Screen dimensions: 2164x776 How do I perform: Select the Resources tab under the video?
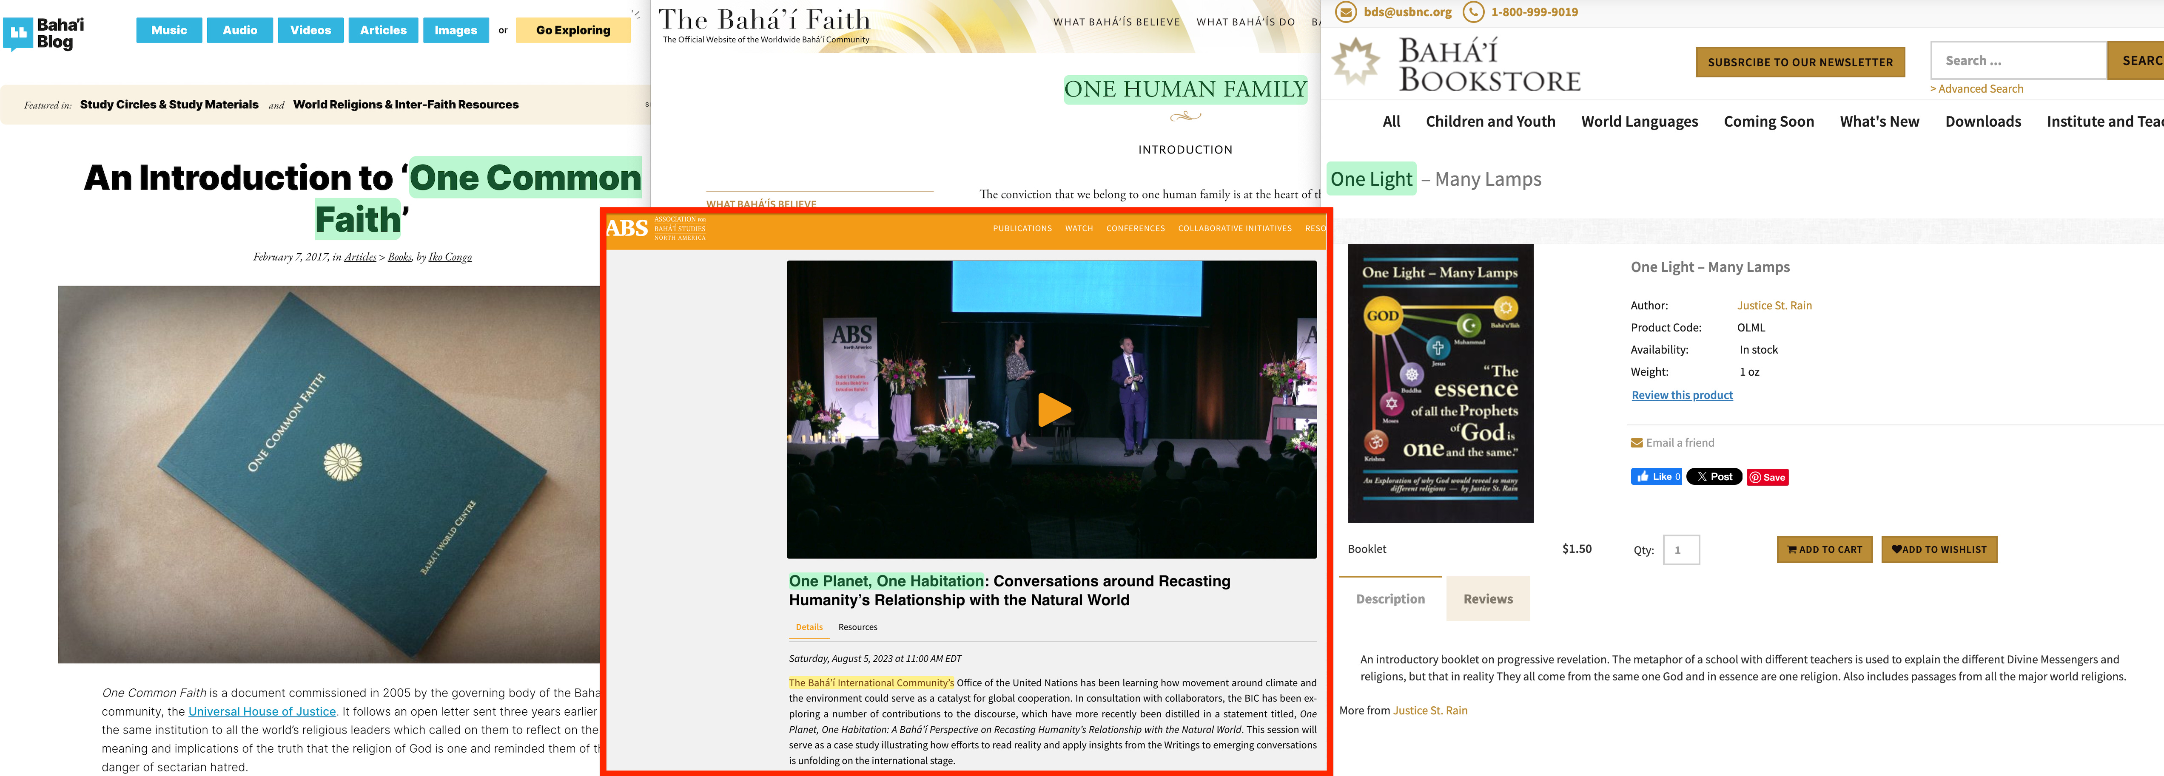pos(858,627)
